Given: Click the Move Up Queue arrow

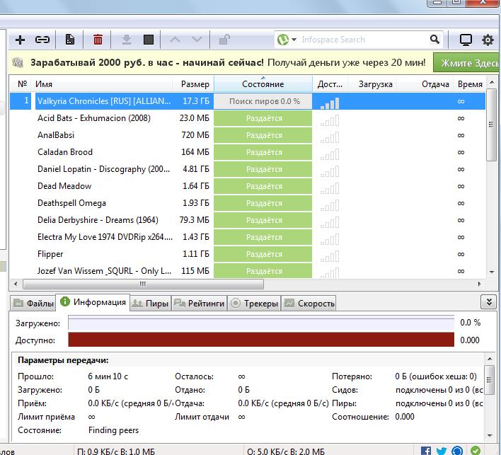Looking at the screenshot, I should click(175, 40).
